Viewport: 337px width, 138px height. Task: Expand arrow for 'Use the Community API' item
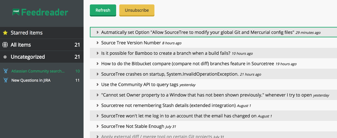point(97,84)
